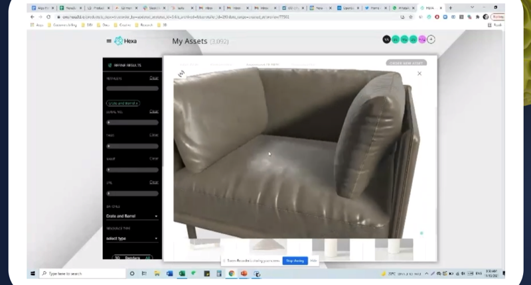Image resolution: width=531 pixels, height=285 pixels.
Task: Open the Chrome profile avatar
Action: 486,17
